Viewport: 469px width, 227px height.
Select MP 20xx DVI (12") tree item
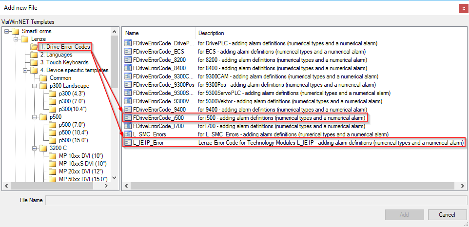[x=81, y=171]
